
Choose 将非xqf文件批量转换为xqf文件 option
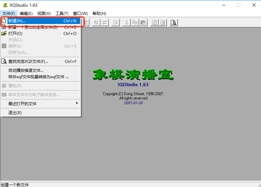tap(38, 77)
